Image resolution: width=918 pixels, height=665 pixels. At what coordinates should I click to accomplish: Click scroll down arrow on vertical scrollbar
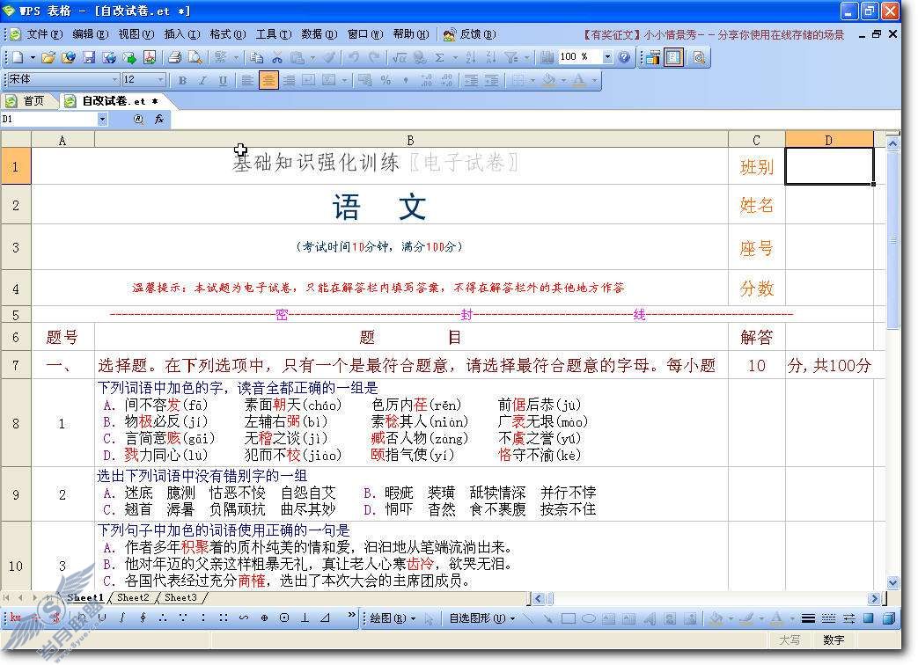point(892,582)
